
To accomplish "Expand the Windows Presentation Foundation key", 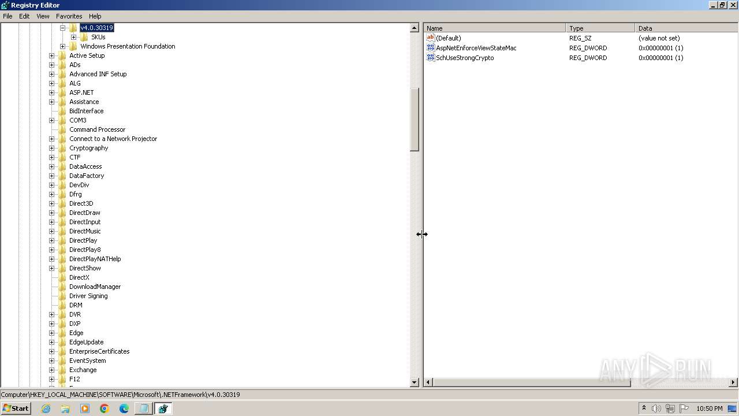I will pyautogui.click(x=62, y=46).
